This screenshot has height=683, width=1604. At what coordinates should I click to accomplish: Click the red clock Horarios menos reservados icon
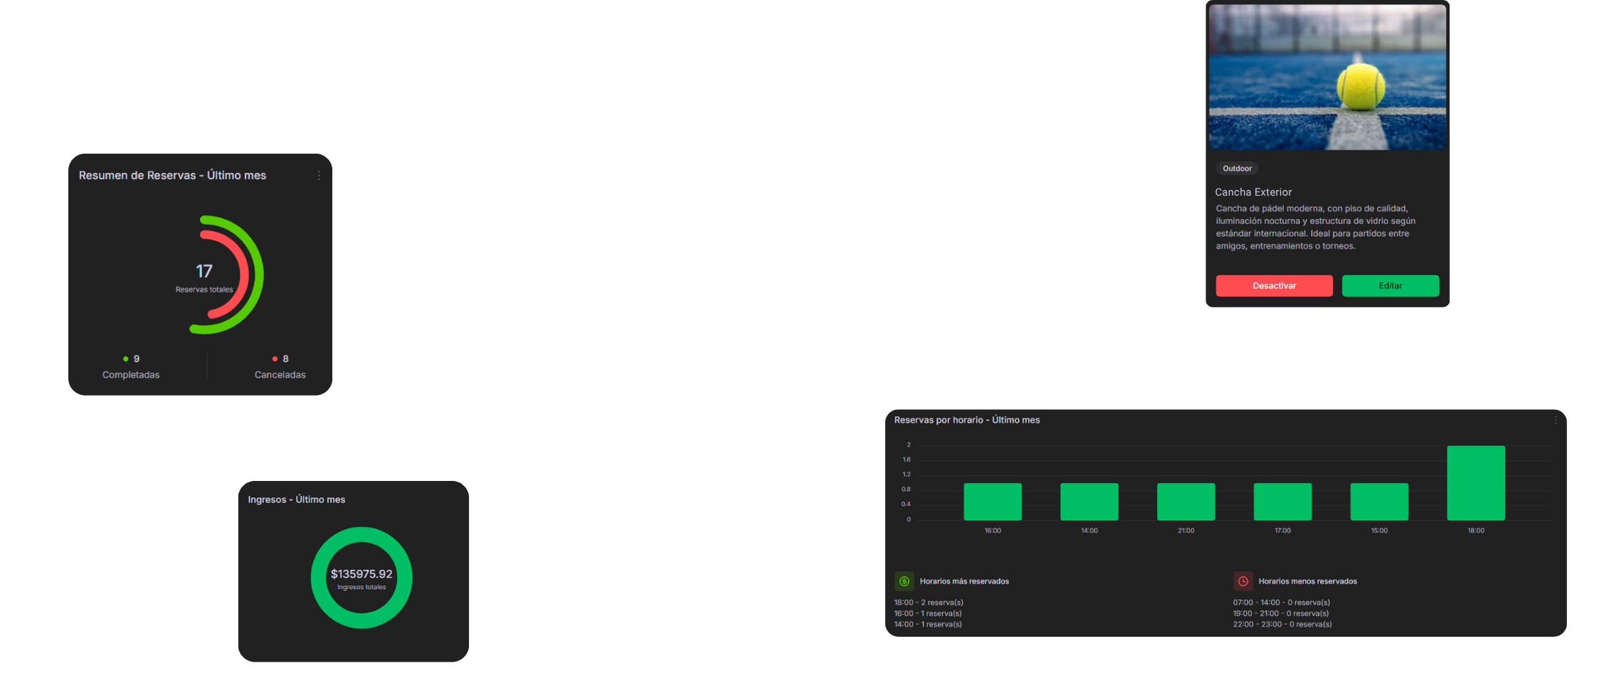[x=1242, y=581]
